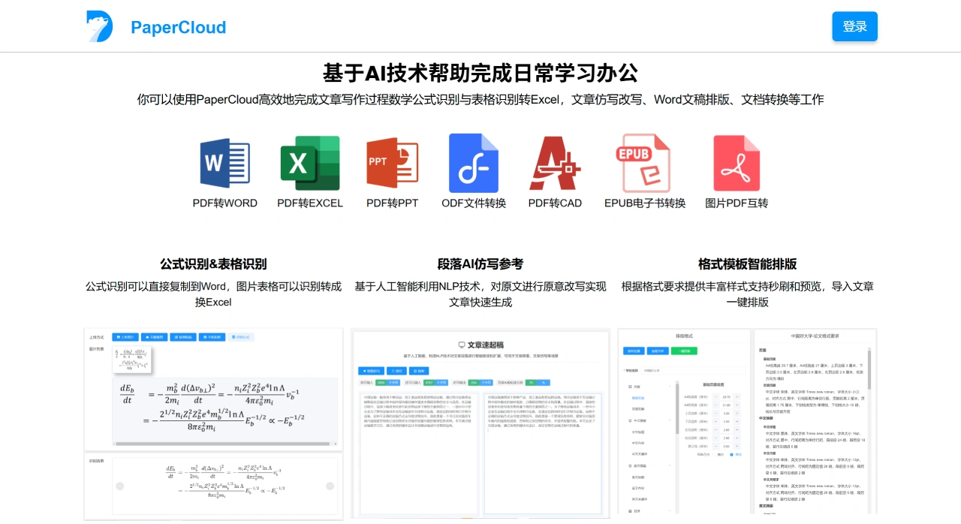This screenshot has height=524, width=961.
Task: Collapse the 页面 section in format settings
Action: 670,387
